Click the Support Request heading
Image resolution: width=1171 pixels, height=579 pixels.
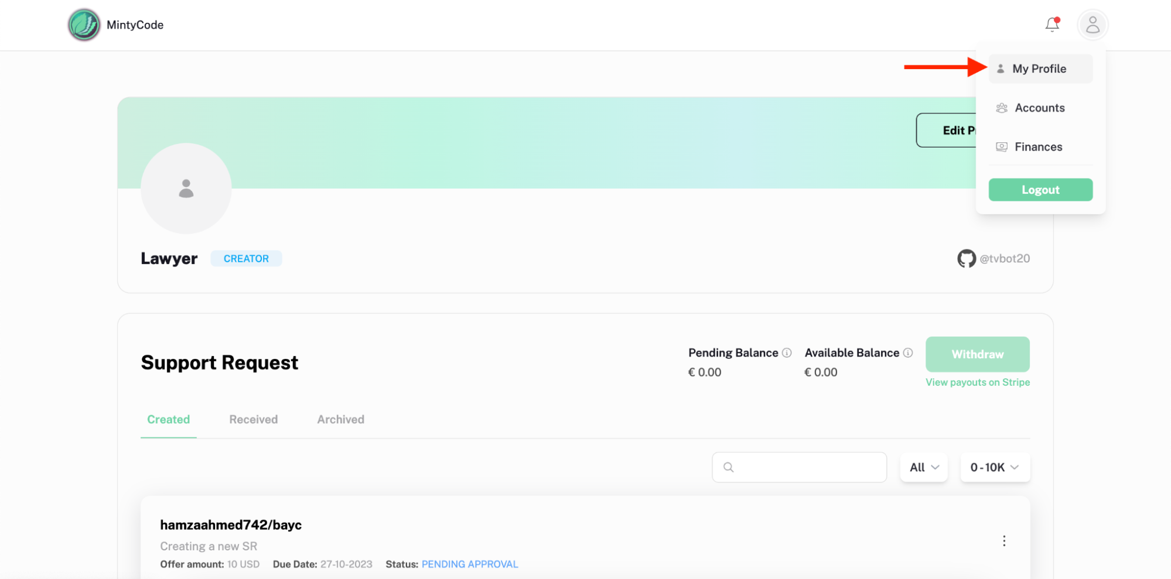220,363
